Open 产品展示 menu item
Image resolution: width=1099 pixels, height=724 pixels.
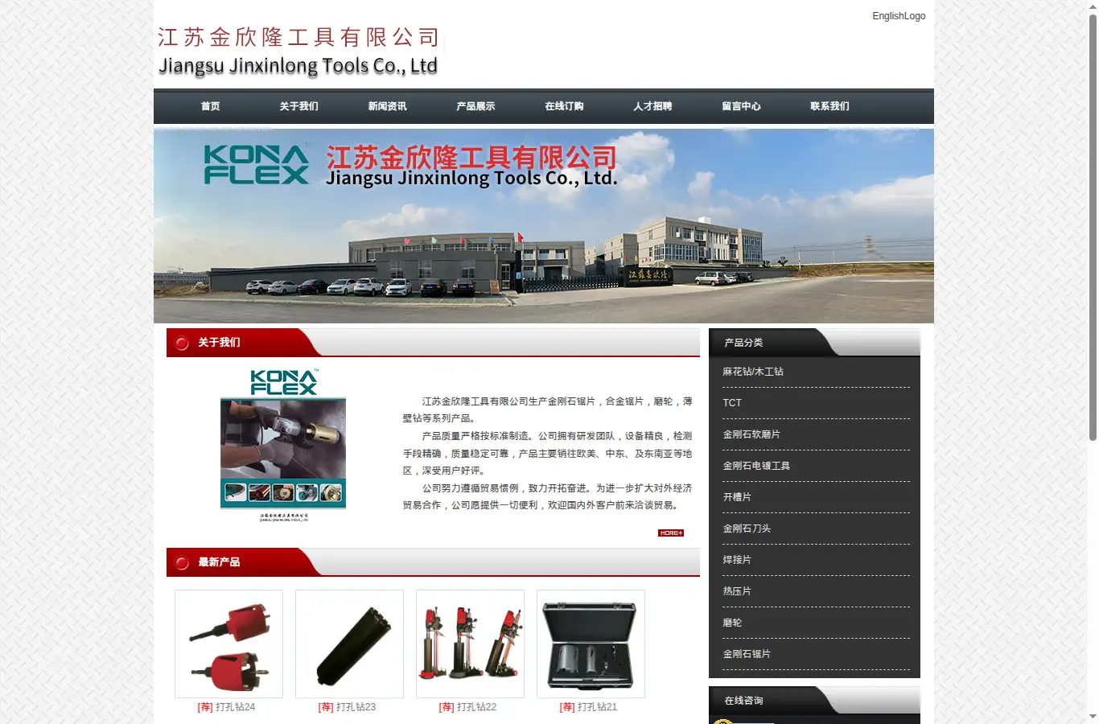point(475,106)
